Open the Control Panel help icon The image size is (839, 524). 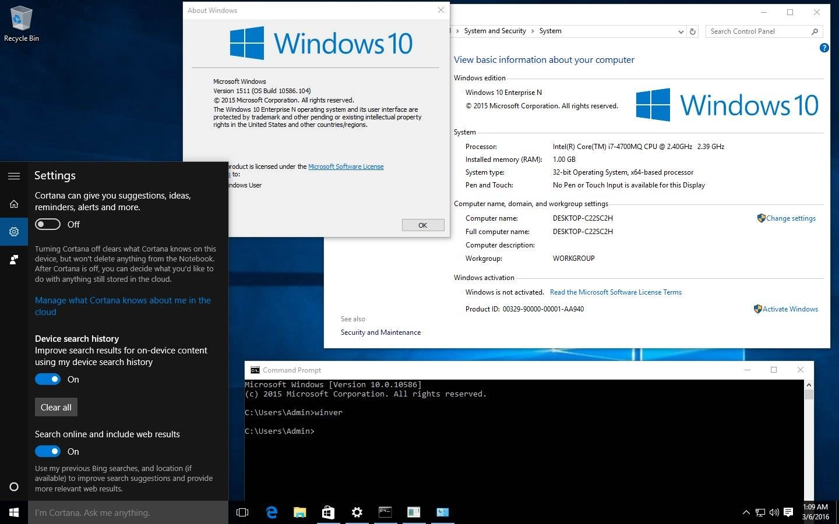pos(824,48)
